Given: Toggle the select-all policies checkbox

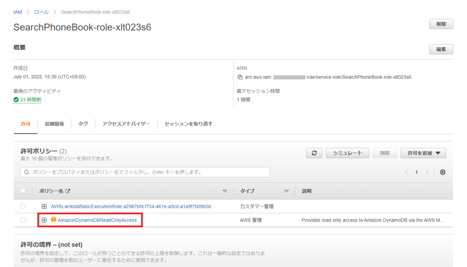Looking at the screenshot, I should click(x=23, y=191).
